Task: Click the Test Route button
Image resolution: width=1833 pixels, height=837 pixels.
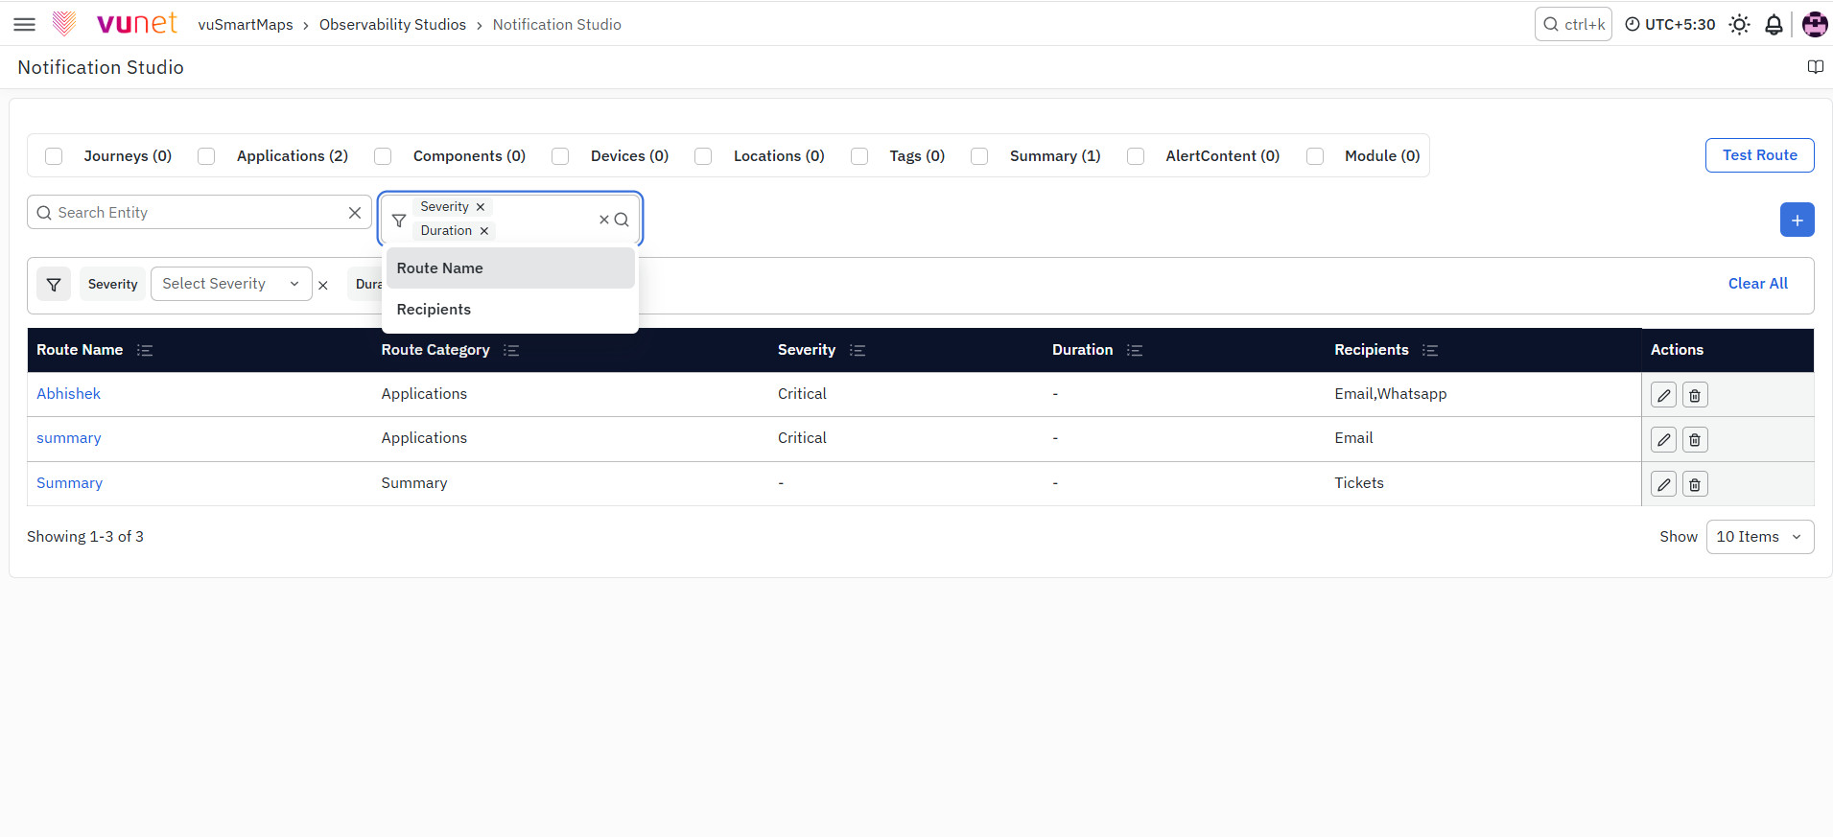Action: click(1759, 155)
